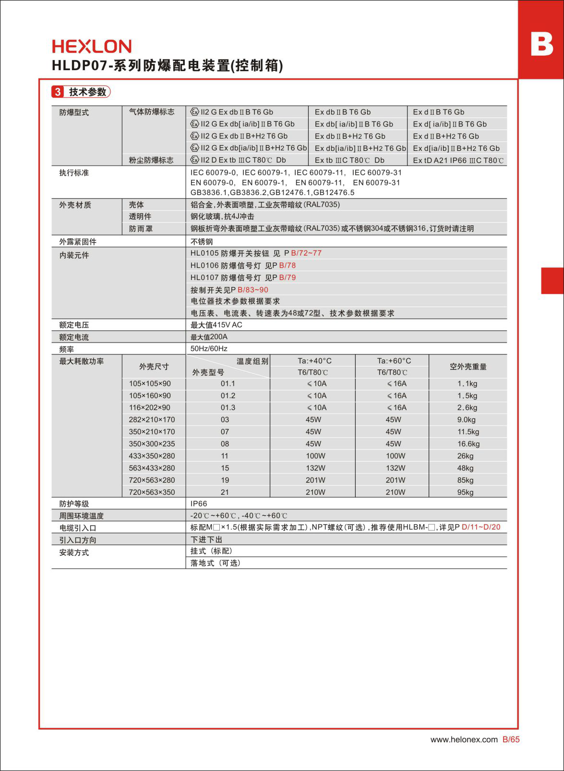Click the 空外壳重量 column header
The height and width of the screenshot is (771, 564).
pos(468,367)
